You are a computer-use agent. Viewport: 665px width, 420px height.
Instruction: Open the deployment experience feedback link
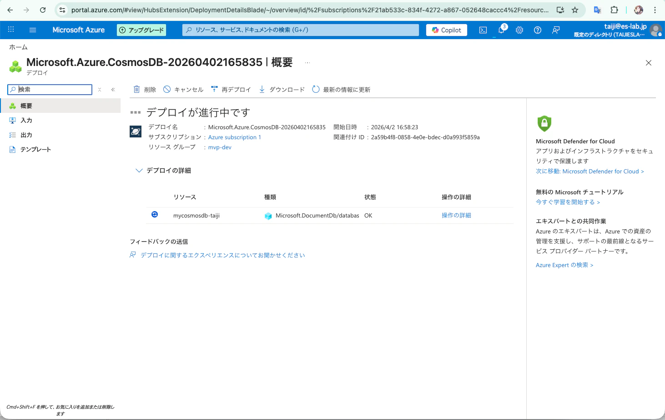coord(222,255)
